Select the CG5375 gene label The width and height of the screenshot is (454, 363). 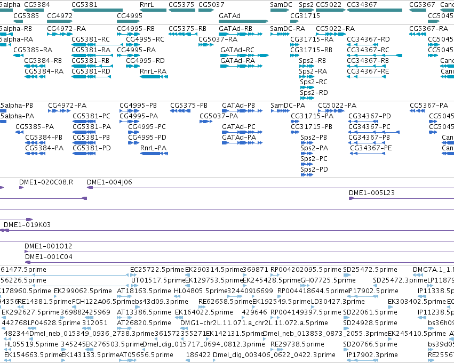181,5
